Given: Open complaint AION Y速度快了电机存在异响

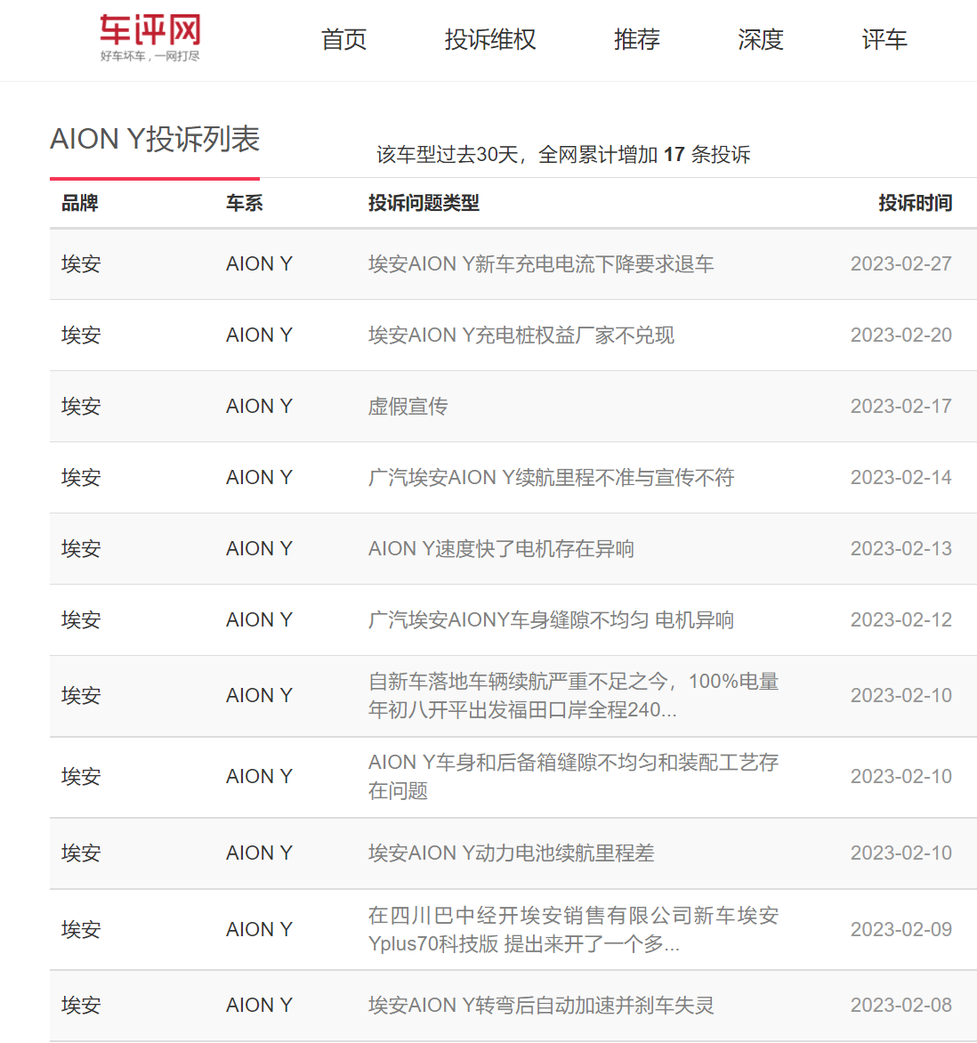Looking at the screenshot, I should point(501,549).
